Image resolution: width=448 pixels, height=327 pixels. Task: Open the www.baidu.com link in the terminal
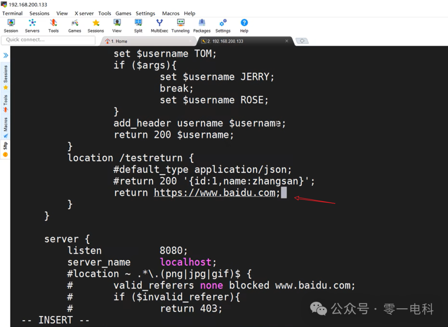tap(216, 192)
